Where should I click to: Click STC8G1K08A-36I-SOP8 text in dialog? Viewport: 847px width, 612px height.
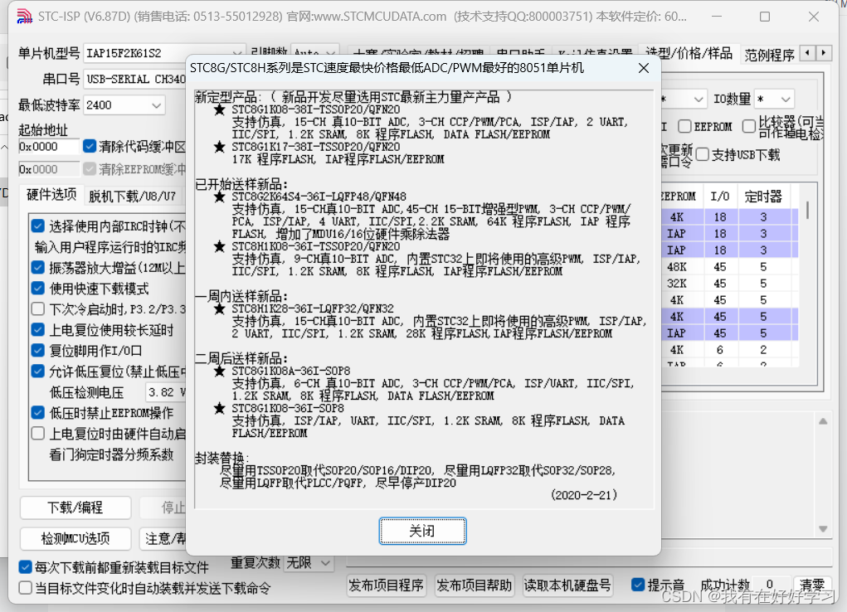point(290,371)
